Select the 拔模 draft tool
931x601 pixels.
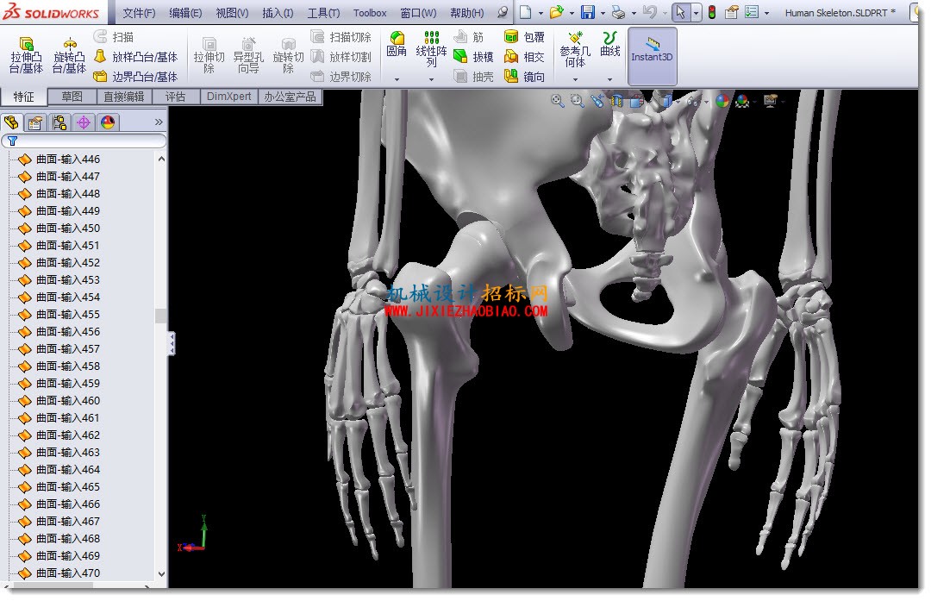pyautogui.click(x=474, y=56)
